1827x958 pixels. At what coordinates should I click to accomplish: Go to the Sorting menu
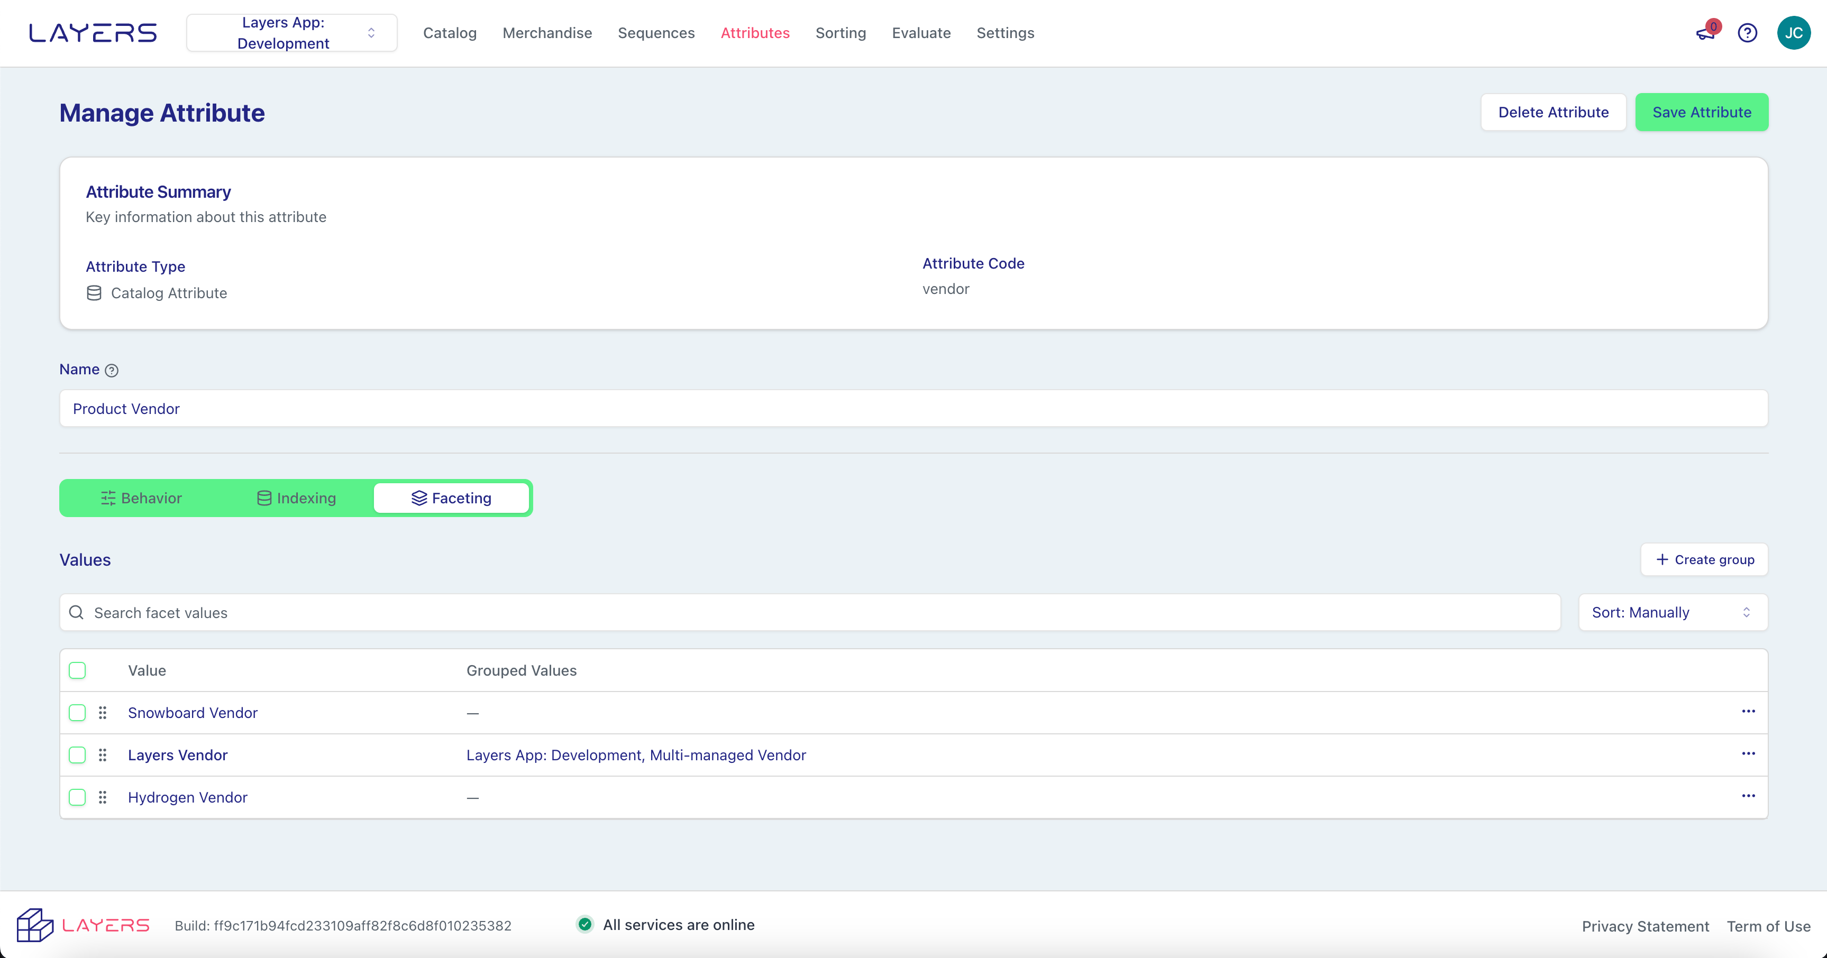pyautogui.click(x=841, y=33)
